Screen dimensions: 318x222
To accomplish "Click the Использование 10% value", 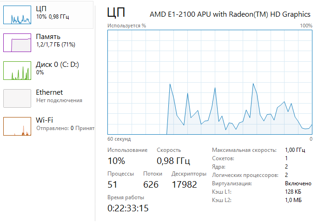I will [116, 161].
